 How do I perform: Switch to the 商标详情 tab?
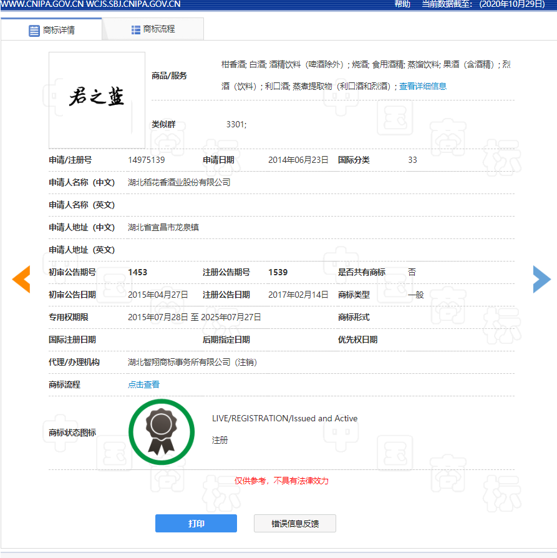(x=59, y=30)
